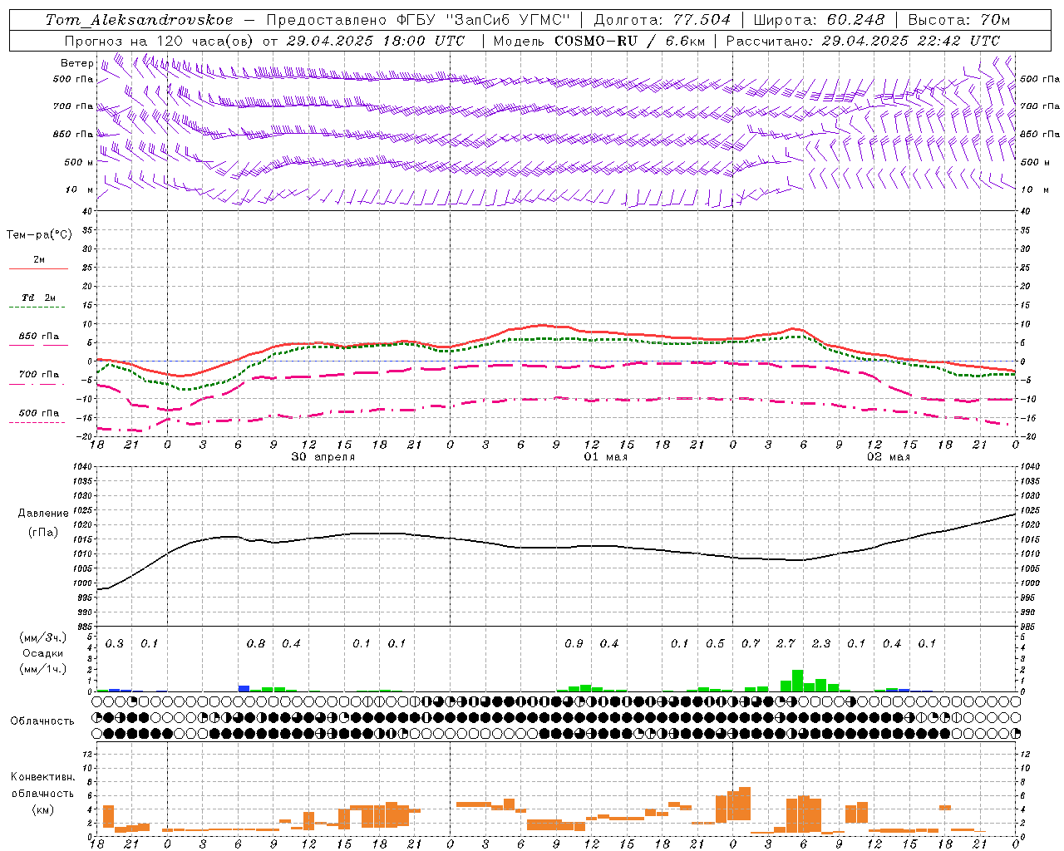Click the Модель COSMO-RU / 6.6км label
The image size is (1064, 851).
pyautogui.click(x=599, y=41)
